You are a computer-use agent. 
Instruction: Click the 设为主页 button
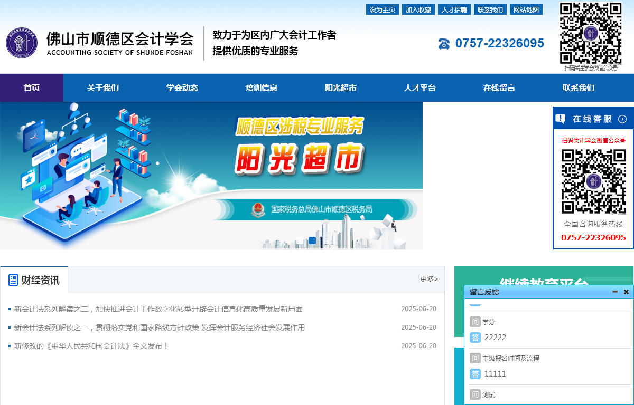(x=383, y=9)
